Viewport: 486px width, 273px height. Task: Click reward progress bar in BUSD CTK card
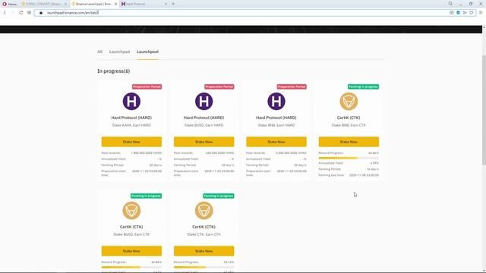(x=131, y=267)
